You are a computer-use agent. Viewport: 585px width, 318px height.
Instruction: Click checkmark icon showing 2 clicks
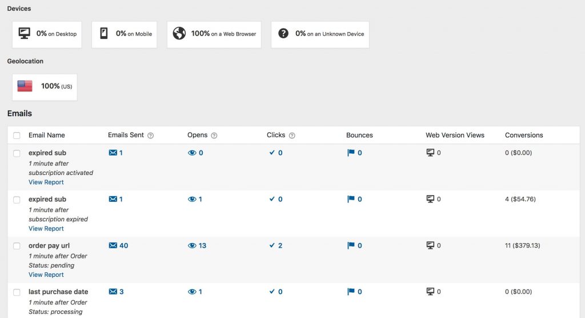coord(272,245)
